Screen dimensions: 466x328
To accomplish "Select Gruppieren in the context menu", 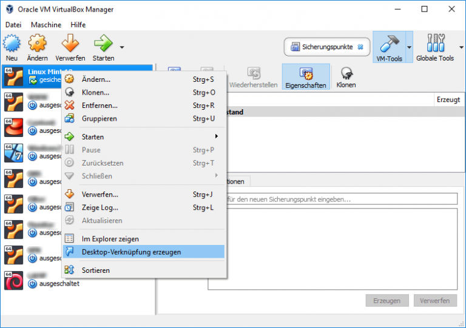I will [x=144, y=118].
